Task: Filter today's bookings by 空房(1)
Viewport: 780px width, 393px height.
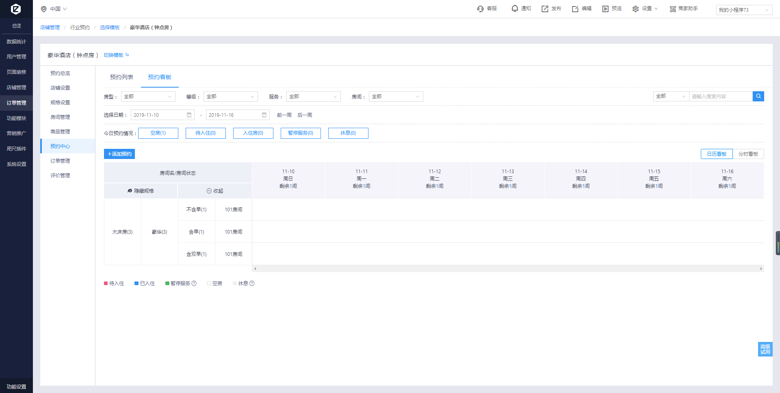Action: point(158,133)
